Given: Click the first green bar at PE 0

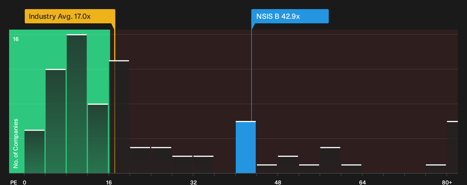Looking at the screenshot, I should point(34,151).
